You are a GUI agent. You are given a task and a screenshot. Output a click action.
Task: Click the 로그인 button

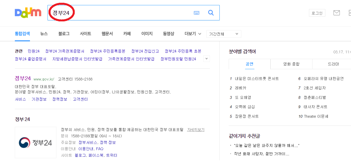point(317,13)
